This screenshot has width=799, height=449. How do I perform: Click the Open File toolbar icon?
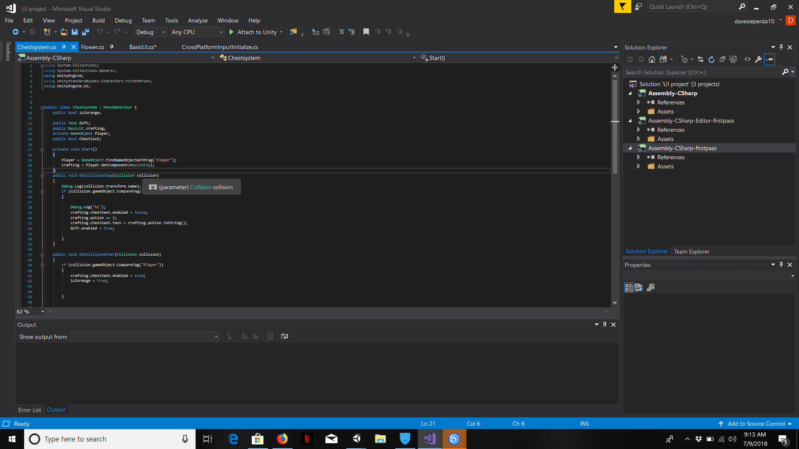pos(64,32)
